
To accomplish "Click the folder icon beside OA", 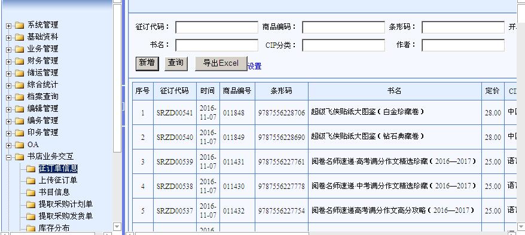I will [x=19, y=145].
